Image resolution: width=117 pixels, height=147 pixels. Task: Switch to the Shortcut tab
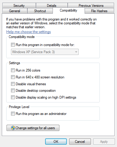click(x=40, y=11)
